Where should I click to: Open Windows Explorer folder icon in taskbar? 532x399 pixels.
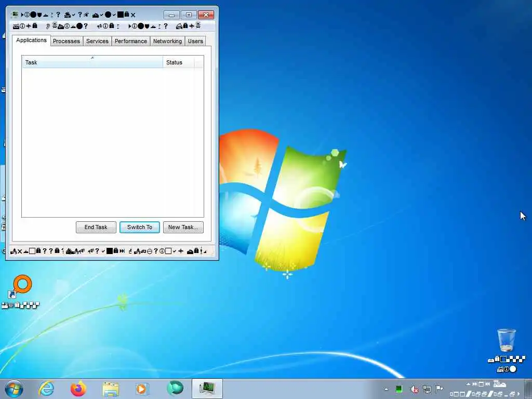point(111,390)
